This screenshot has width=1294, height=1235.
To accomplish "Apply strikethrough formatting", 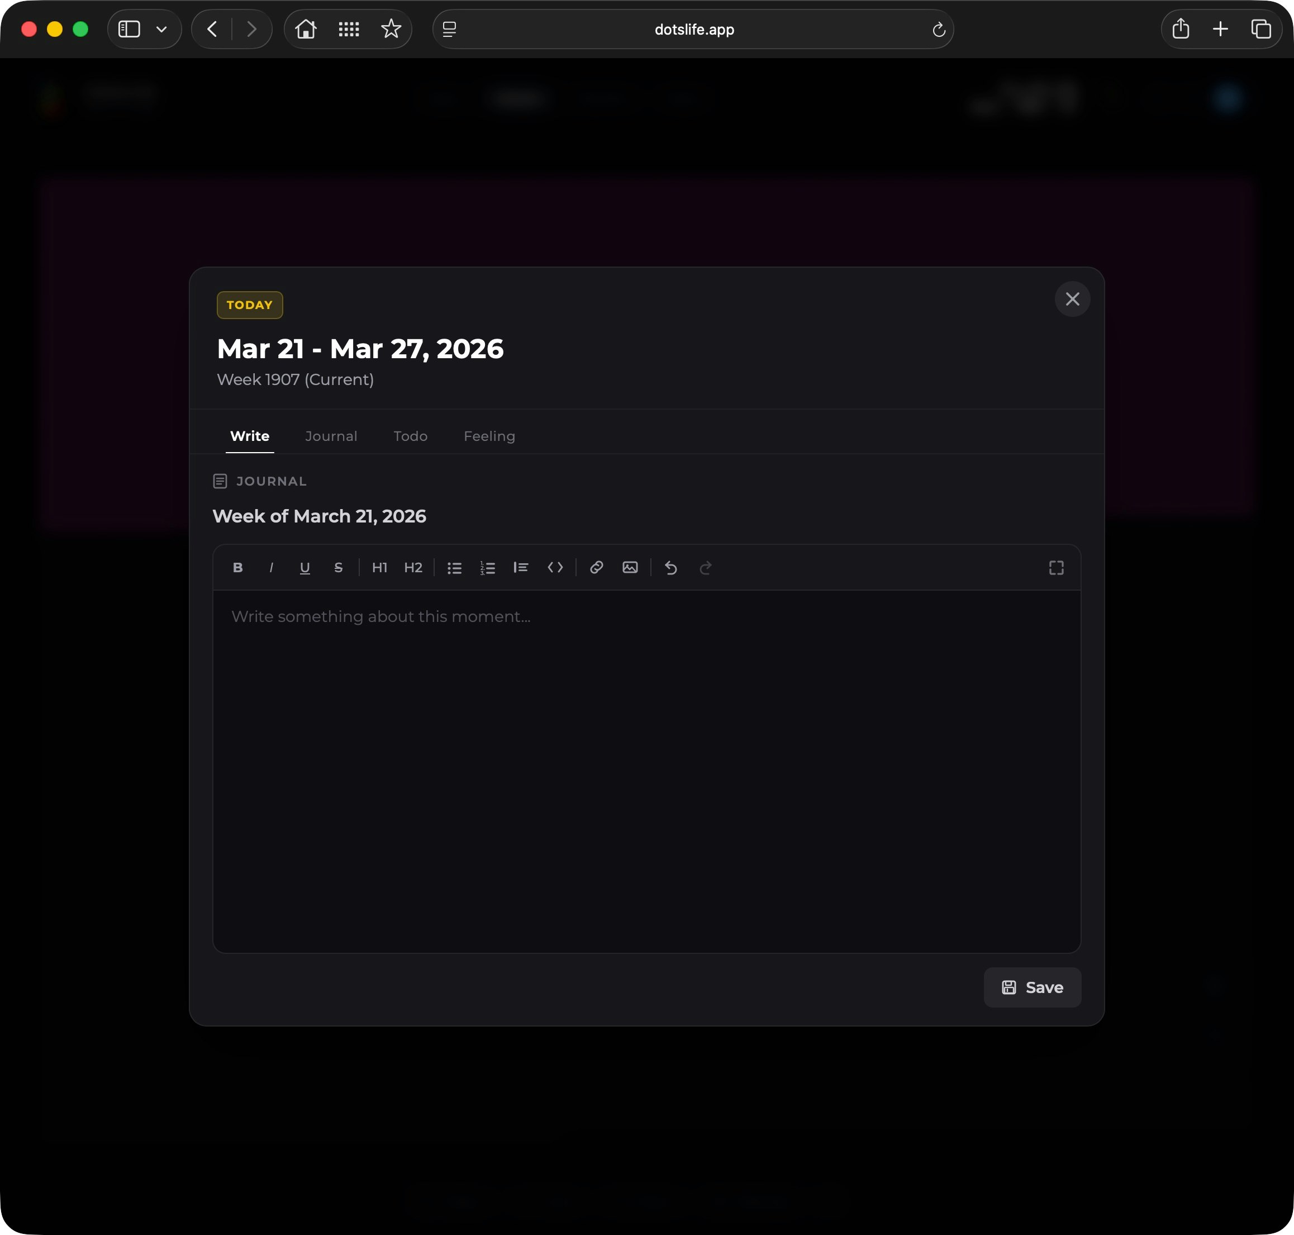I will (339, 567).
